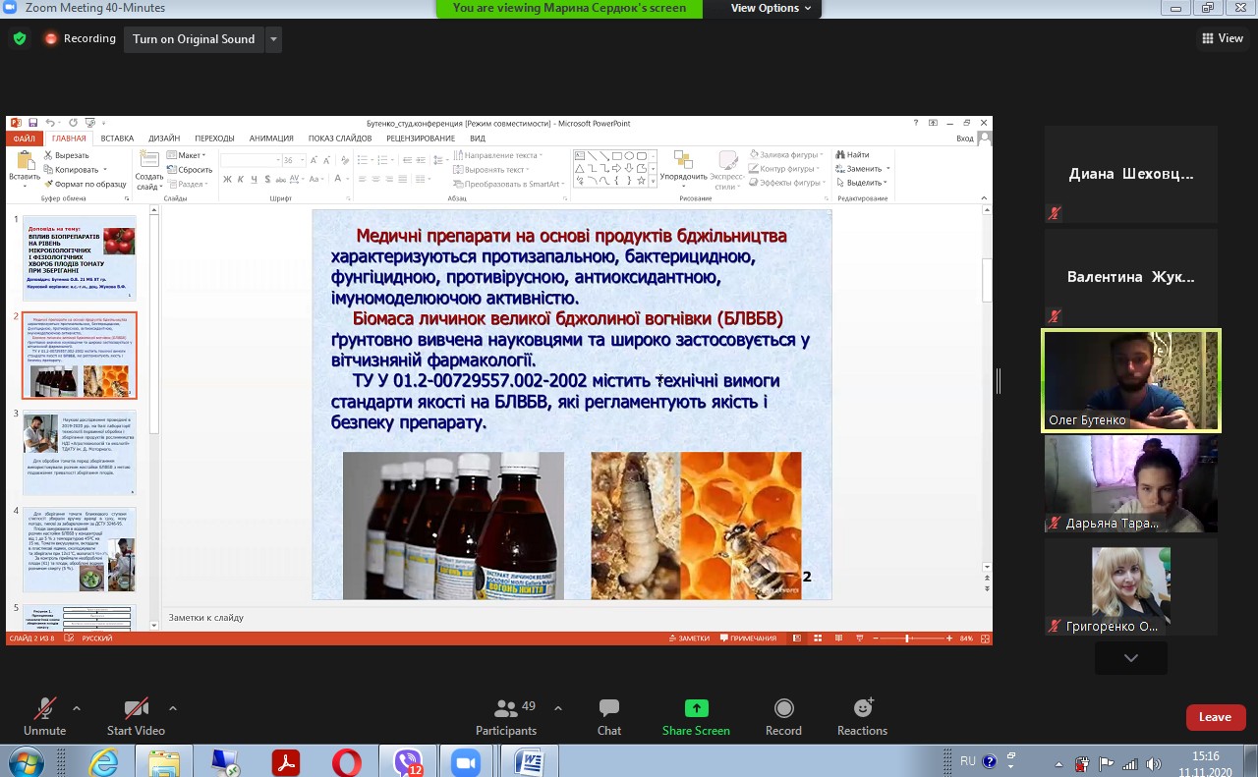Toggle Start Video on
The image size is (1258, 777).
[136, 717]
